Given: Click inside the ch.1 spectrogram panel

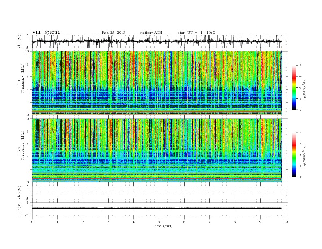Looking at the screenshot, I should (157, 83).
